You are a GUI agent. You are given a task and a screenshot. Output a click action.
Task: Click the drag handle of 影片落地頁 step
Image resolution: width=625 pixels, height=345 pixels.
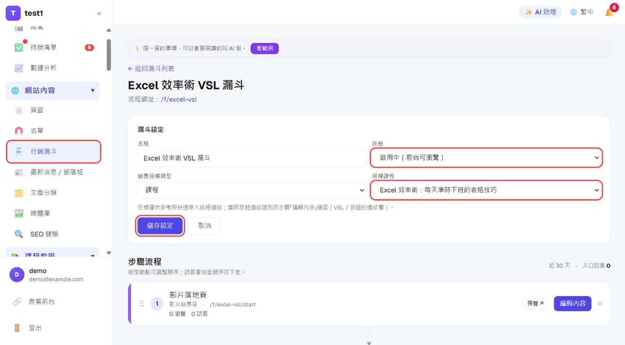[x=141, y=303]
